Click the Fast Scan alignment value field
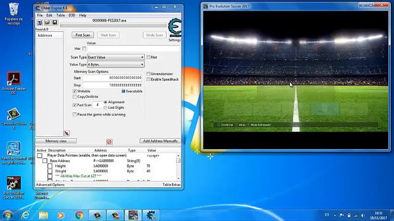 [x=98, y=105]
